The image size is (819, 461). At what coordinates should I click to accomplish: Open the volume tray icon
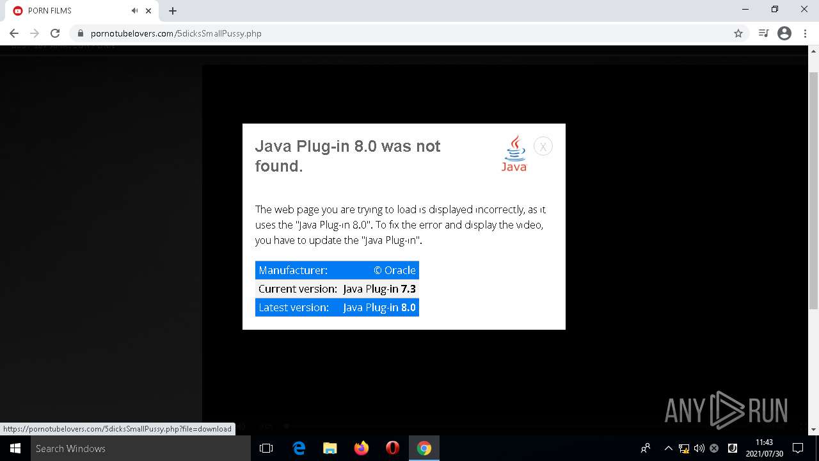click(x=699, y=448)
